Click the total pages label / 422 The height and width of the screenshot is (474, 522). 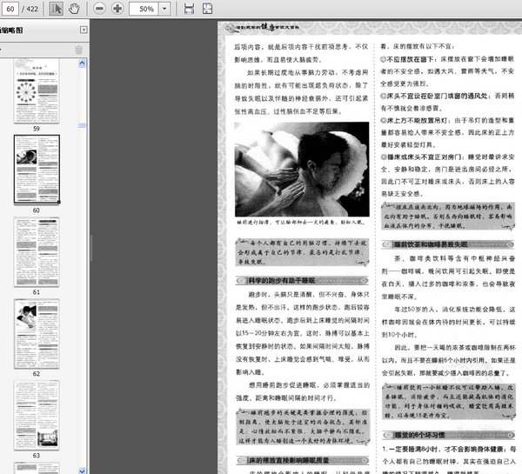point(30,9)
